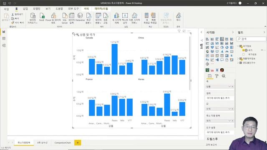Open dropdown for 상품 axis field
Screen dimensions: 267x150
click(229, 87)
